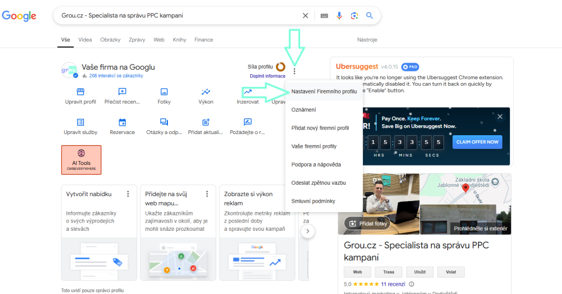Click the Doplnit informace link
Viewport: 562px width, 294px height.
click(268, 76)
